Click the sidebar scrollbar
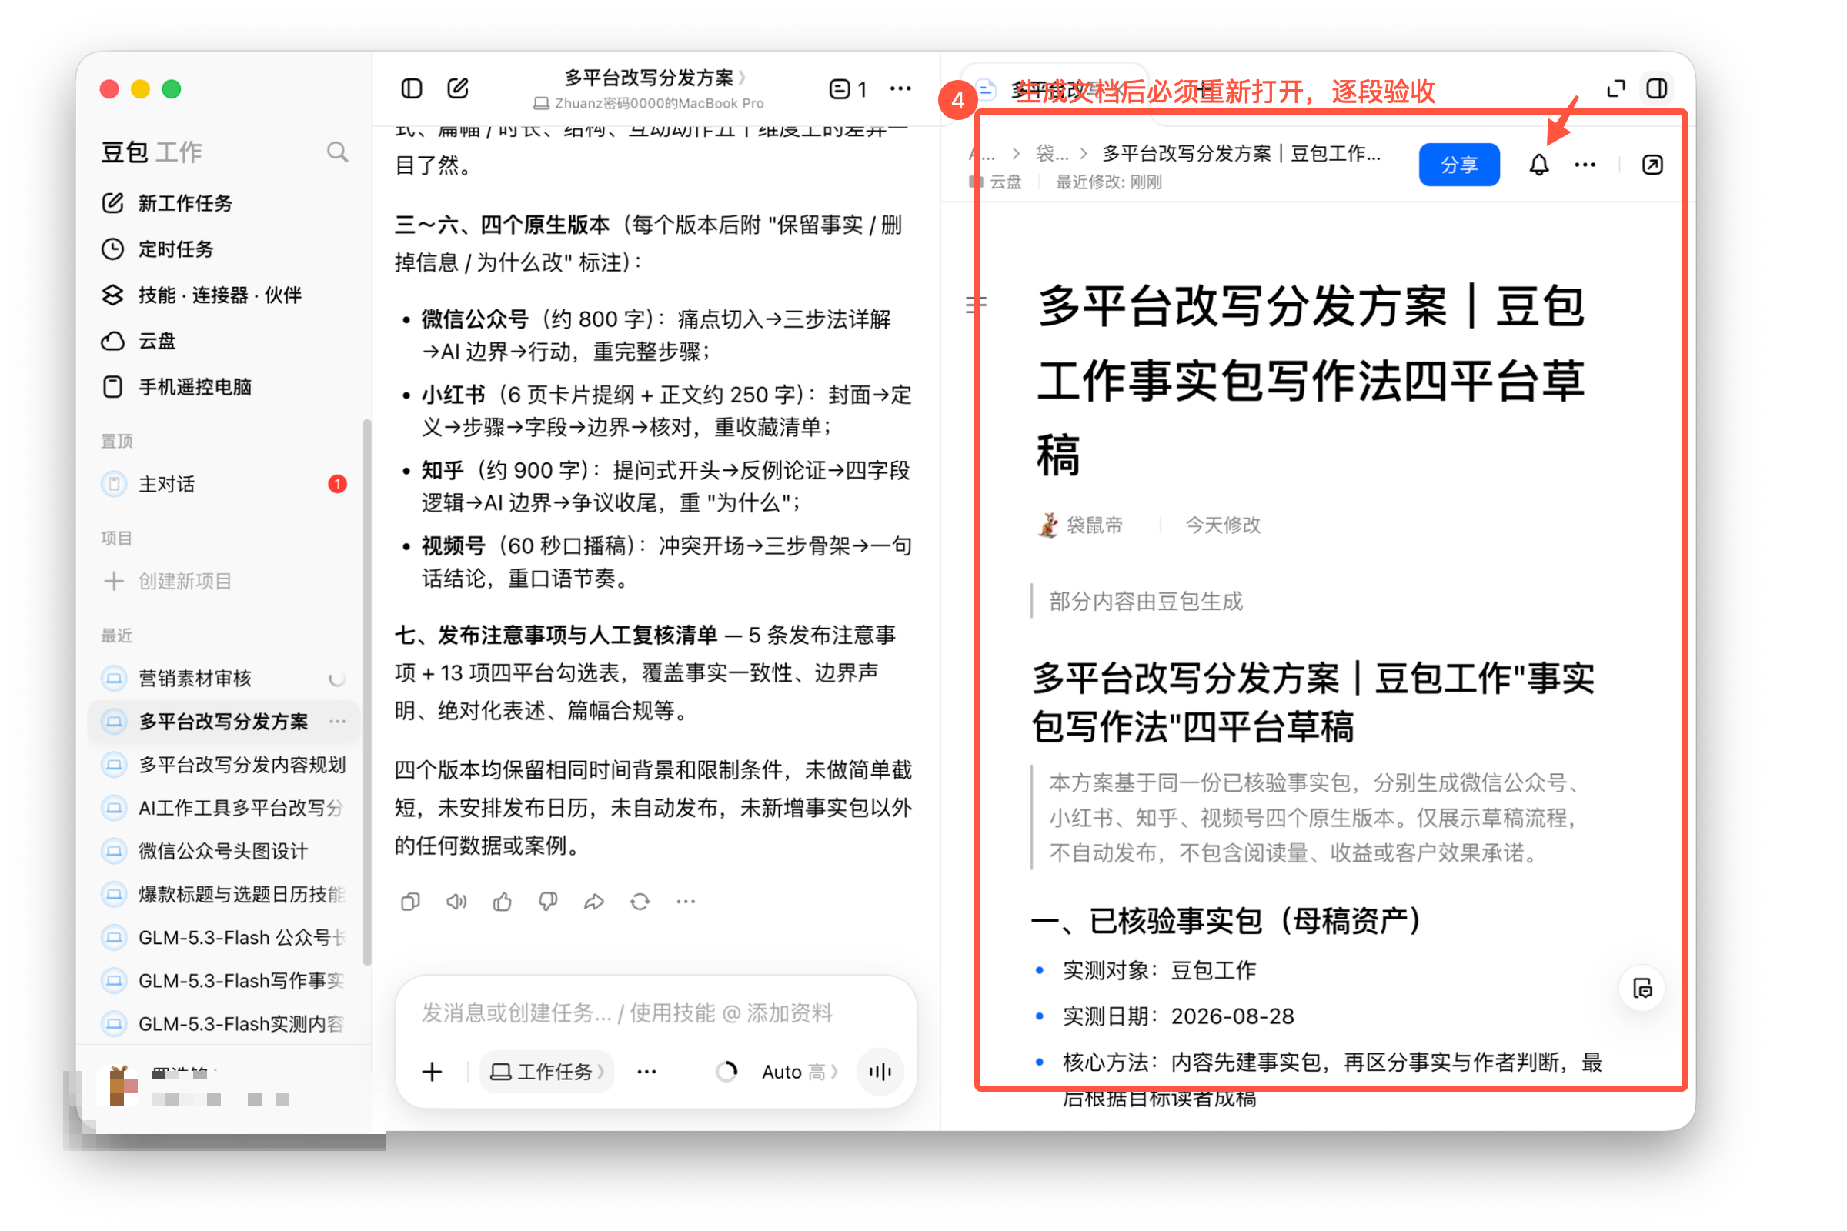This screenshot has height=1231, width=1847. tap(366, 691)
